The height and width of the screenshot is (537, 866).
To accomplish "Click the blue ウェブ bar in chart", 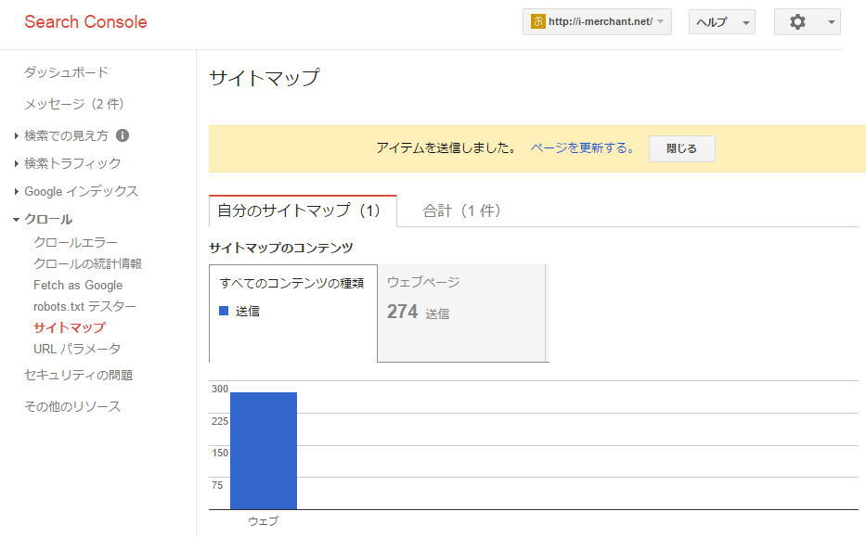I will point(264,451).
